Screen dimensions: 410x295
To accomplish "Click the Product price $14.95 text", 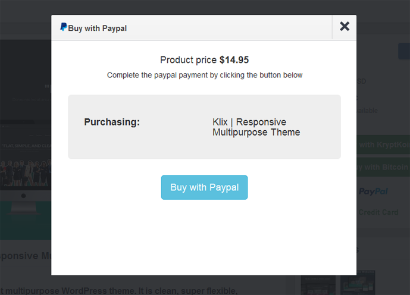I will 204,60.
